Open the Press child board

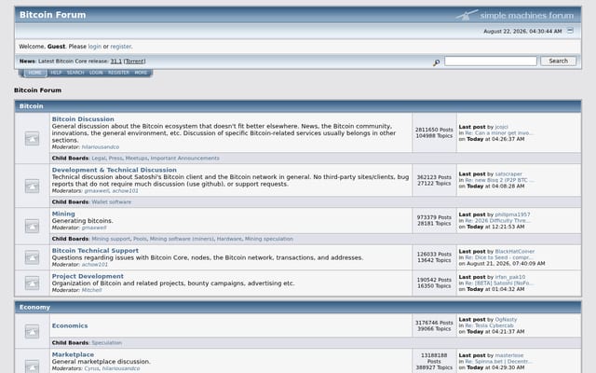coord(115,159)
